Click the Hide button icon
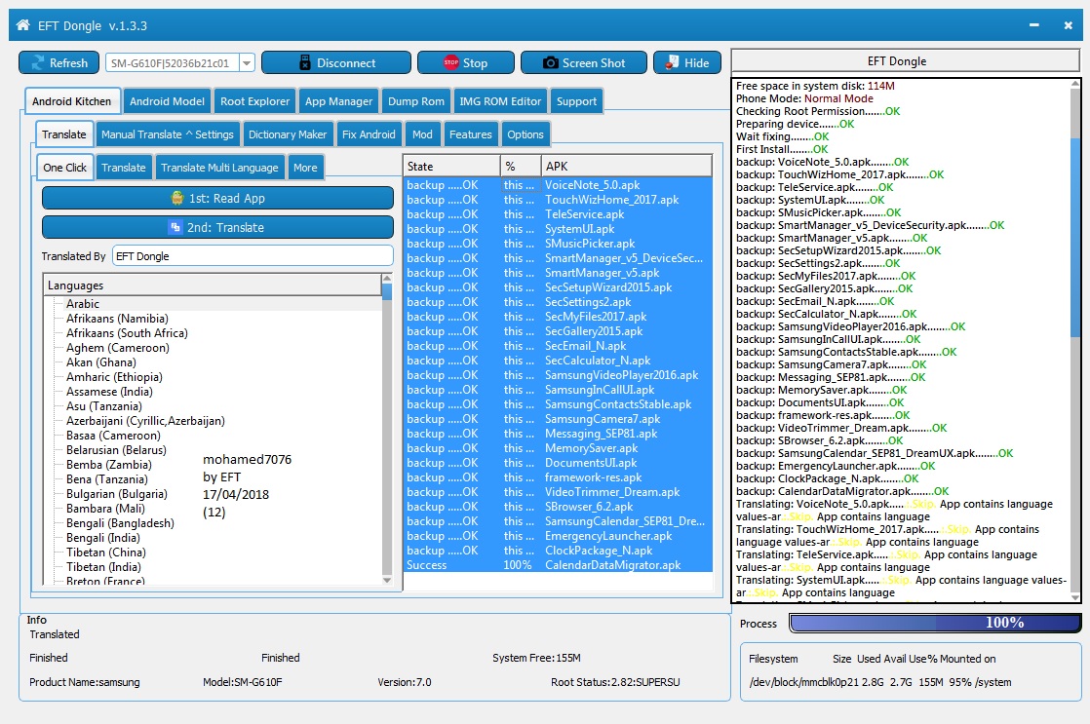The height and width of the screenshot is (724, 1090). pos(671,62)
